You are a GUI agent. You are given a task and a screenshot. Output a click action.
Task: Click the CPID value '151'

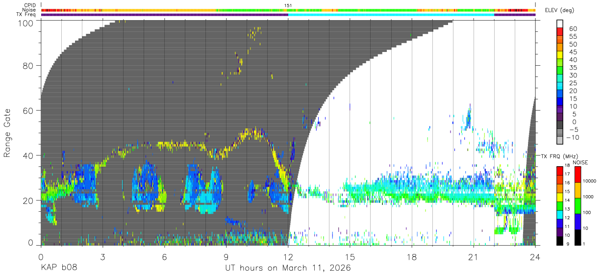pyautogui.click(x=288, y=5)
